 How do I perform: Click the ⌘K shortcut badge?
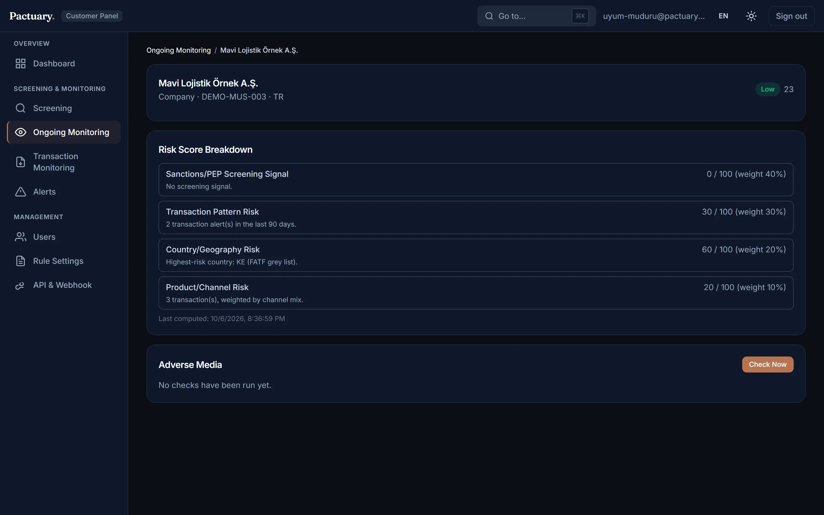point(580,16)
